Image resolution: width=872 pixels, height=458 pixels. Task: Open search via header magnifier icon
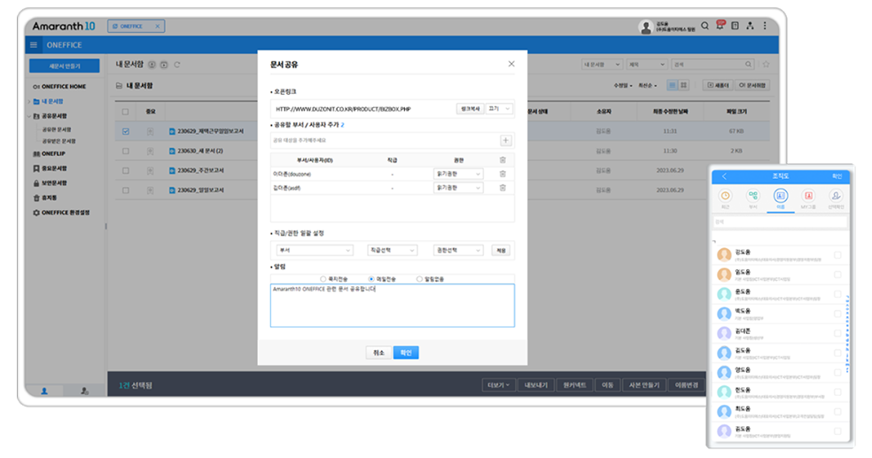(x=705, y=26)
